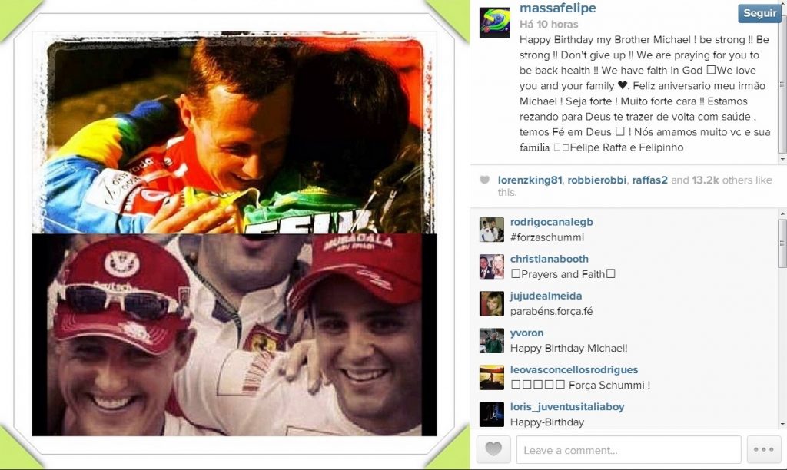Open robbierobbi profile from likes
Viewport: 787px width, 470px height.
coord(596,180)
